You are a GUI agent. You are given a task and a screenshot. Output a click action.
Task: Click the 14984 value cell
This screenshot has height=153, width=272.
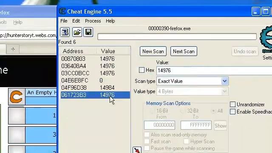click(x=107, y=88)
